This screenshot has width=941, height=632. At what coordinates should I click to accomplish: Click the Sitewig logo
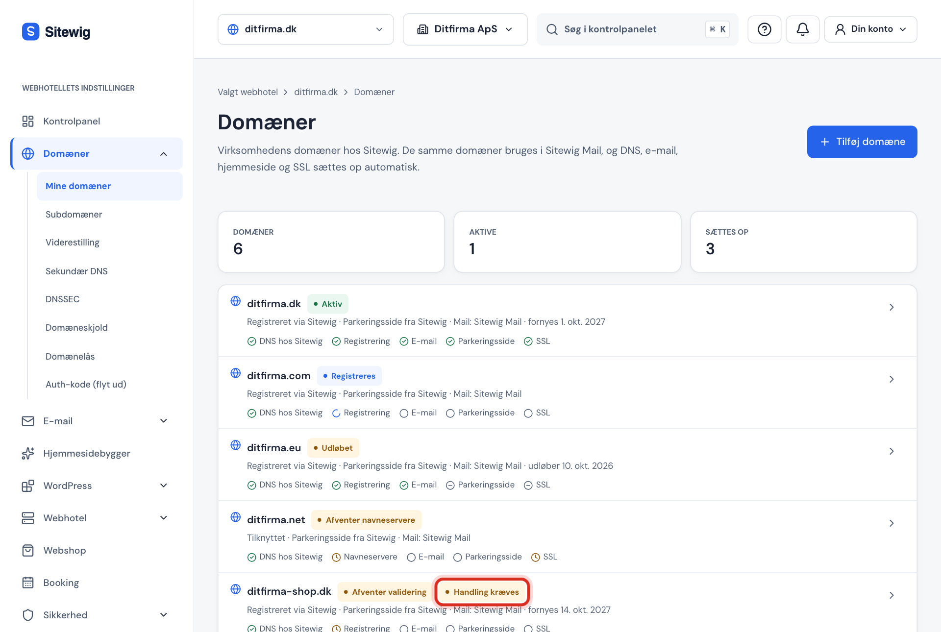tap(56, 32)
